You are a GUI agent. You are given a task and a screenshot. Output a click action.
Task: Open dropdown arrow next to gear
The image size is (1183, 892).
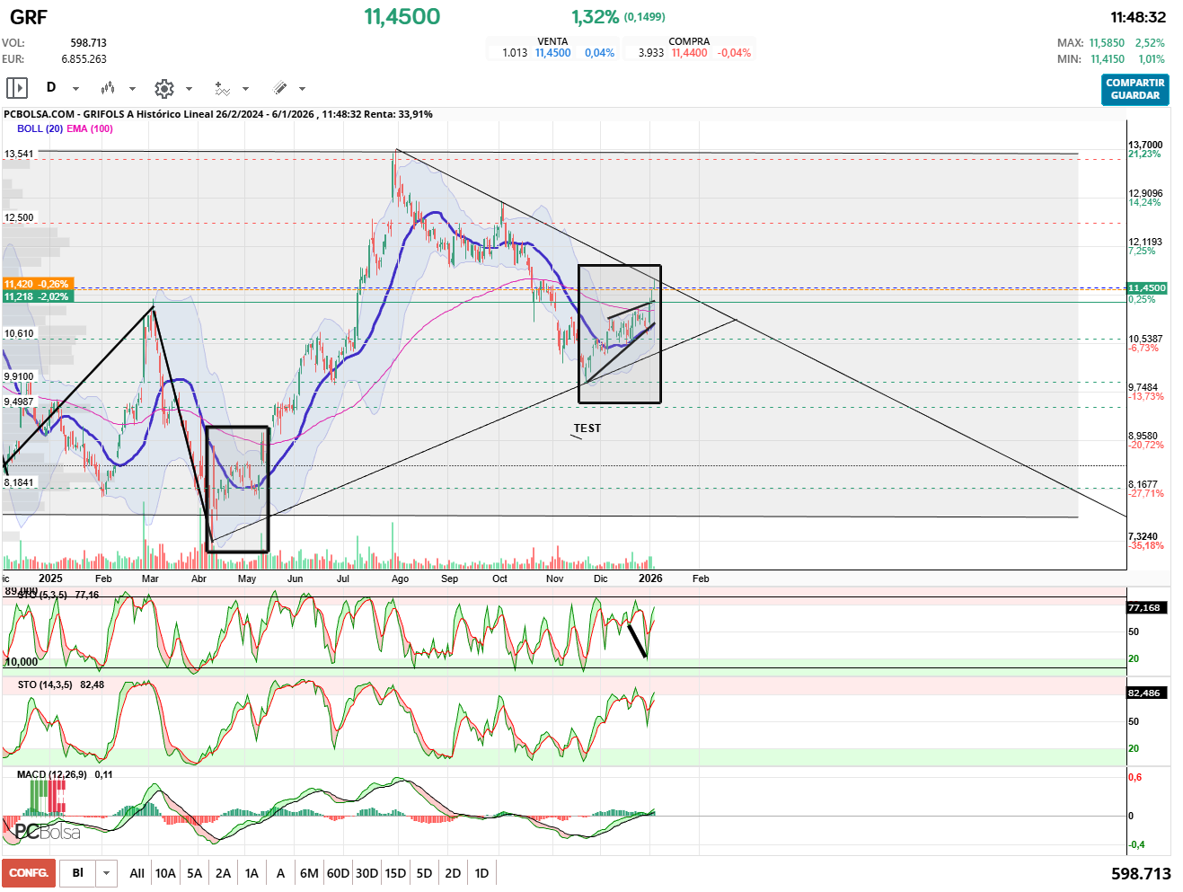tap(189, 89)
